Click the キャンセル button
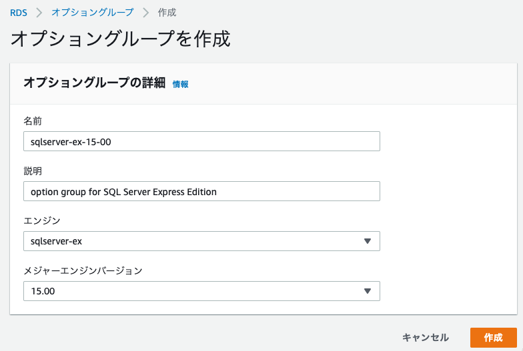The image size is (523, 351). 426,337
